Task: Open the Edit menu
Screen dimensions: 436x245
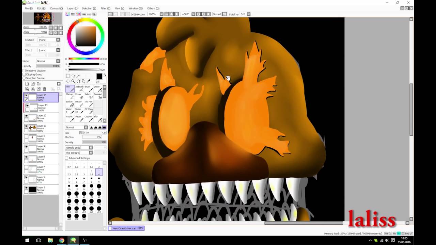Action: 41,8
